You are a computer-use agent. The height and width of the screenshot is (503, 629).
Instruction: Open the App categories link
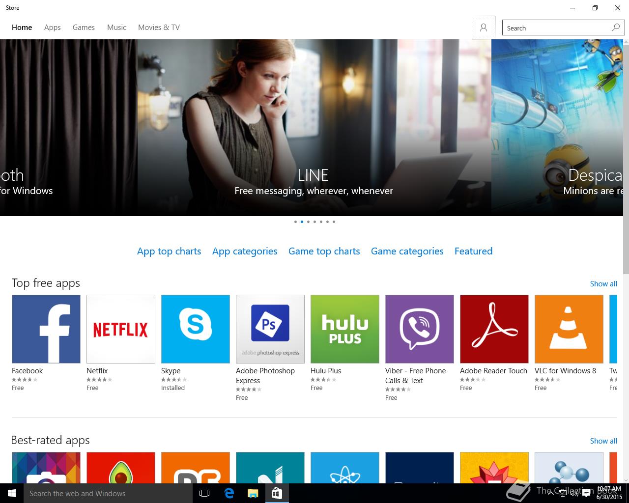[x=245, y=251]
